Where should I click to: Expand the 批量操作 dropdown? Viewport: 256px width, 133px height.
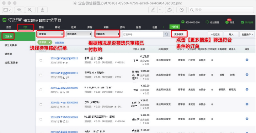click(247, 35)
